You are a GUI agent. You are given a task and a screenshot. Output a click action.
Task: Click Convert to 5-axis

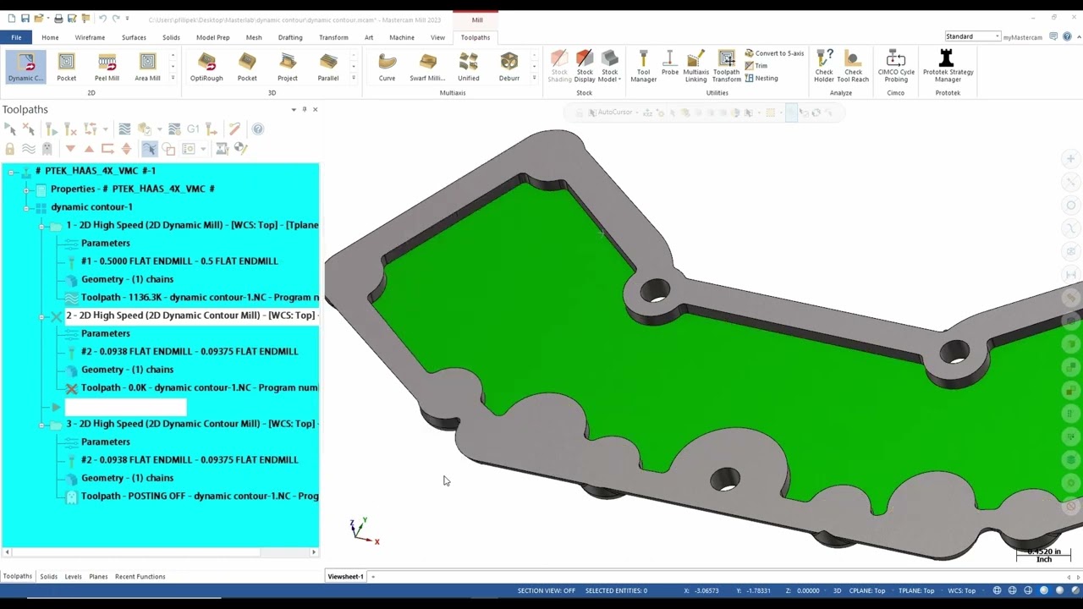tap(774, 53)
